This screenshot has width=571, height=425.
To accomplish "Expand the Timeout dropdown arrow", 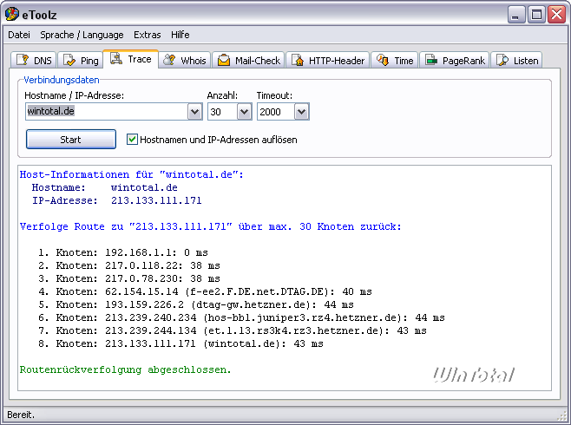I will [301, 112].
